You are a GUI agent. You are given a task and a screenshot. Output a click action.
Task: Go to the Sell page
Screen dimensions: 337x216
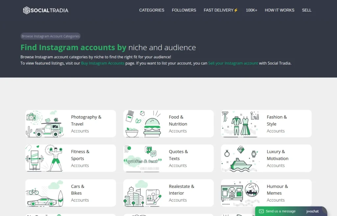306,10
